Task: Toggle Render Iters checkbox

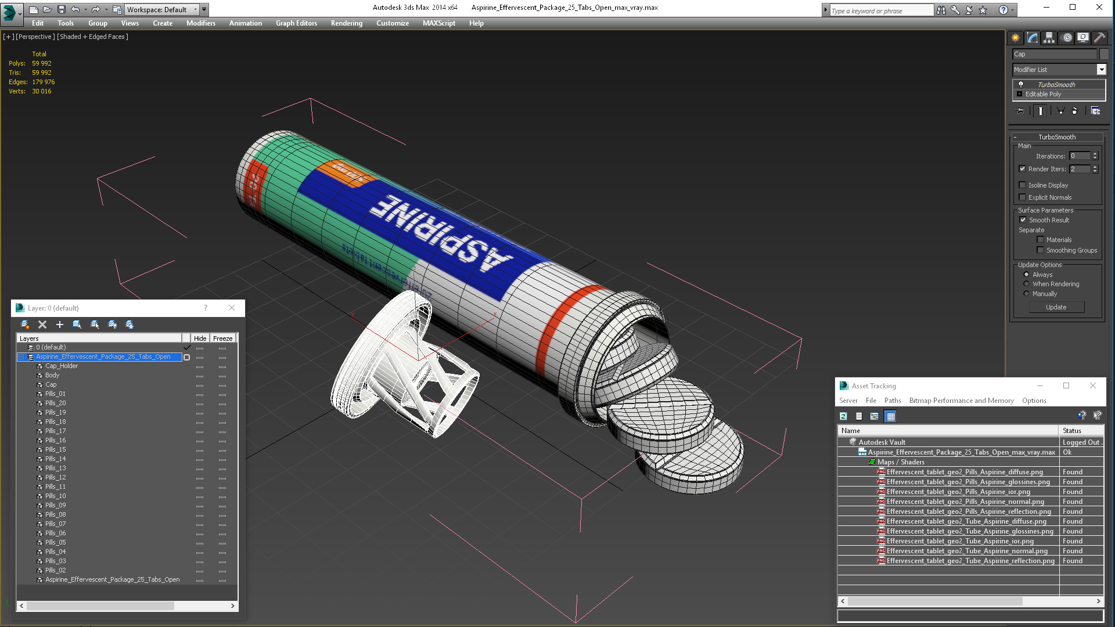Action: click(1023, 169)
